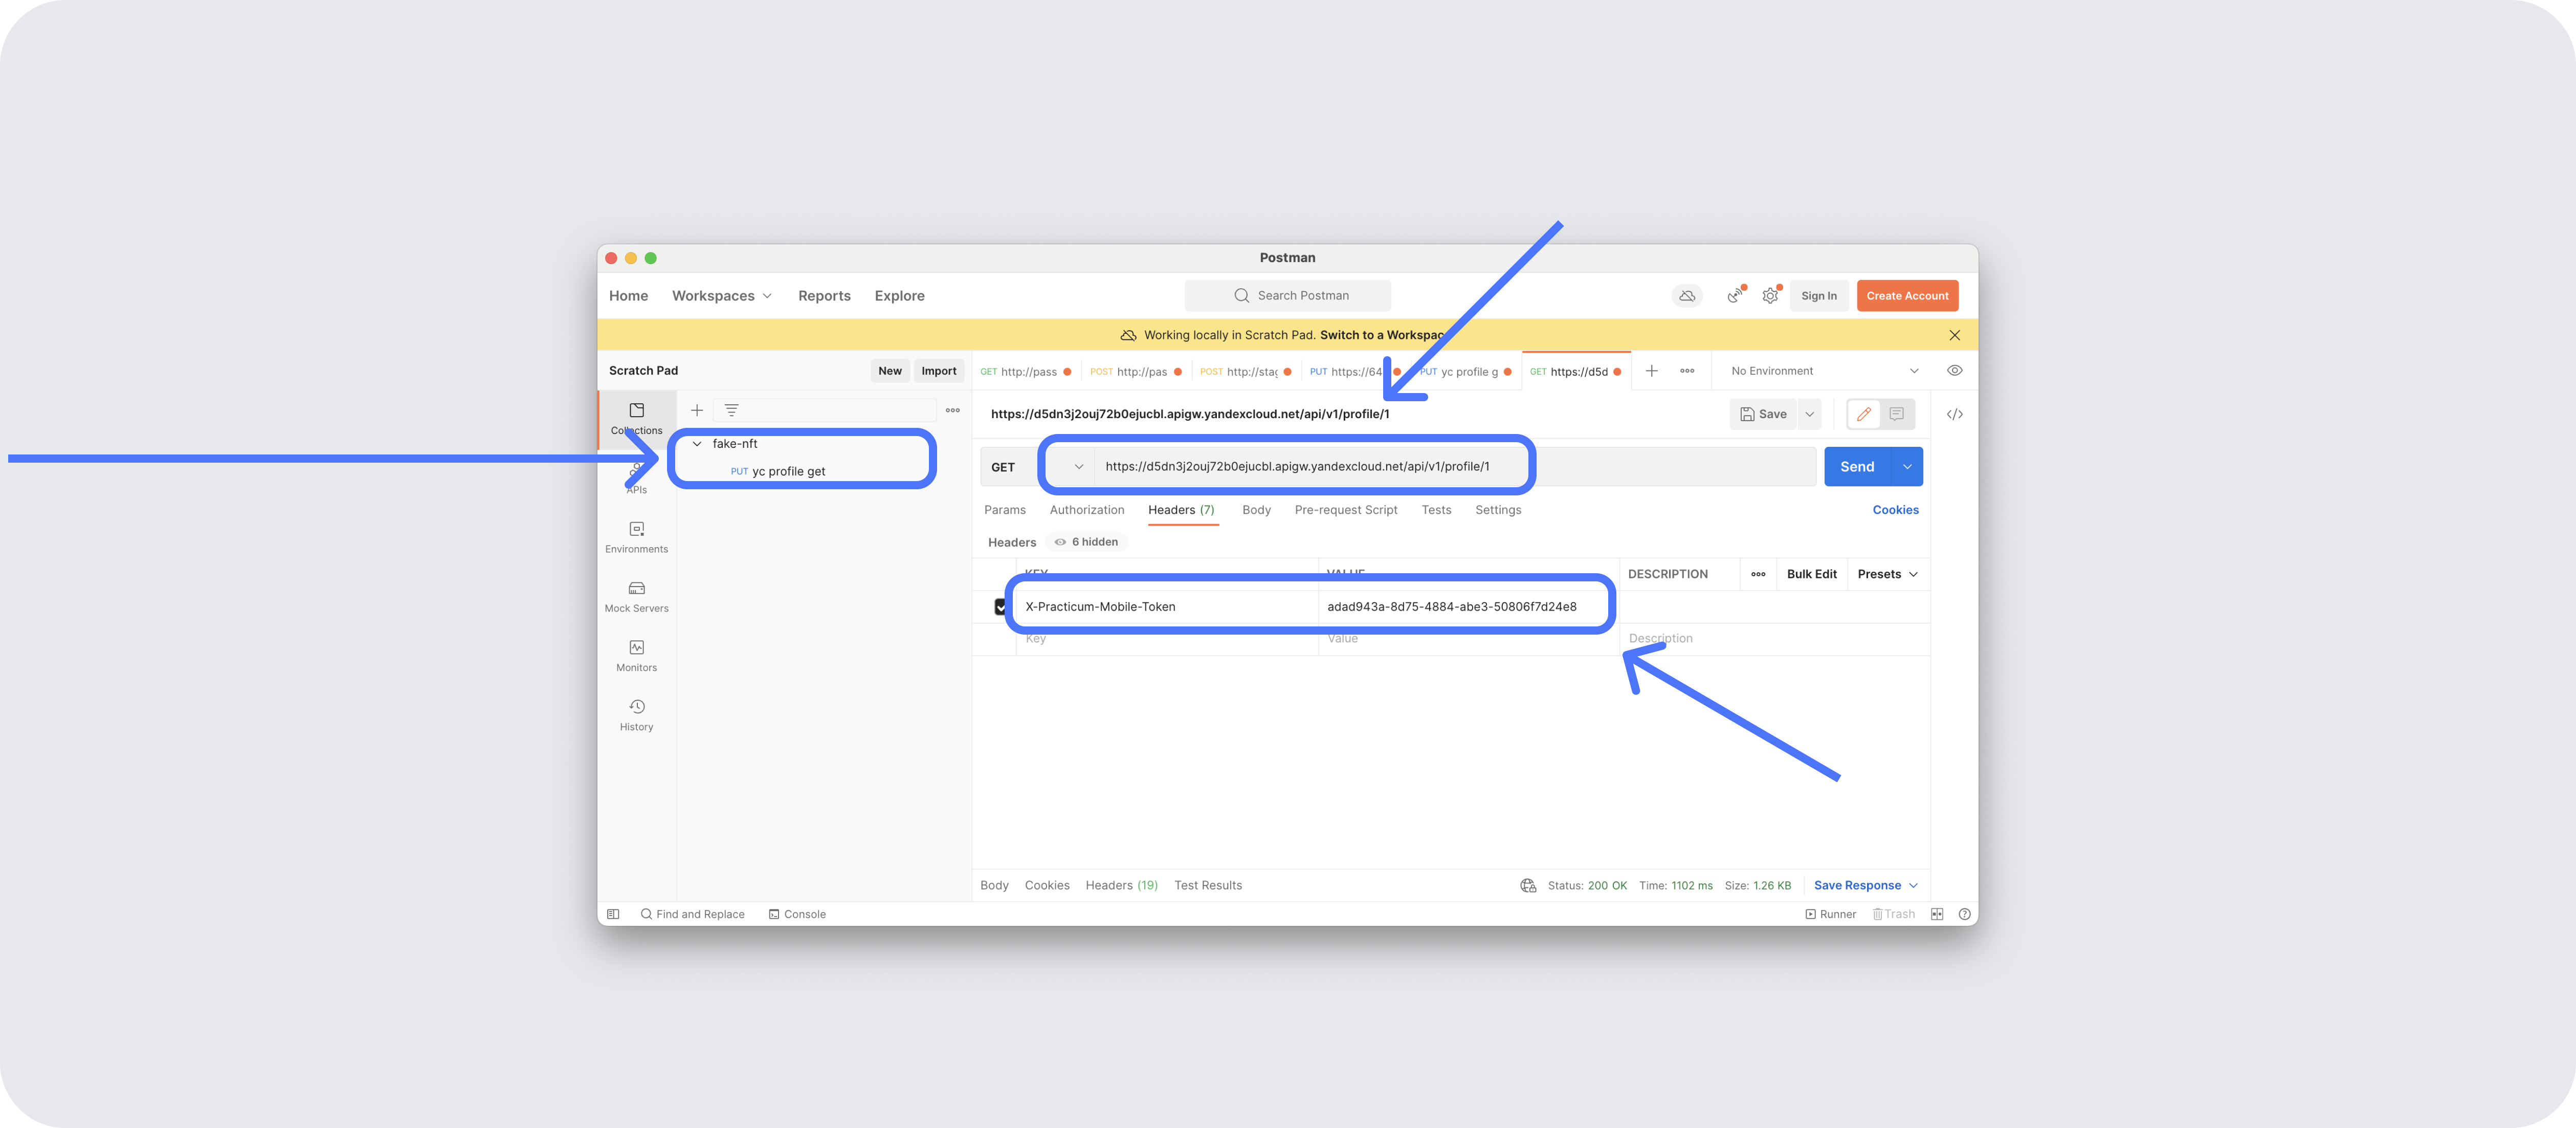Click the request URL input field
Screen dimensions: 2576x1128
point(1455,467)
